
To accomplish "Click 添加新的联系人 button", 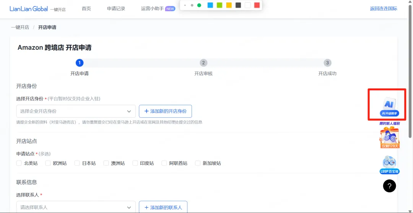I will point(163,207).
